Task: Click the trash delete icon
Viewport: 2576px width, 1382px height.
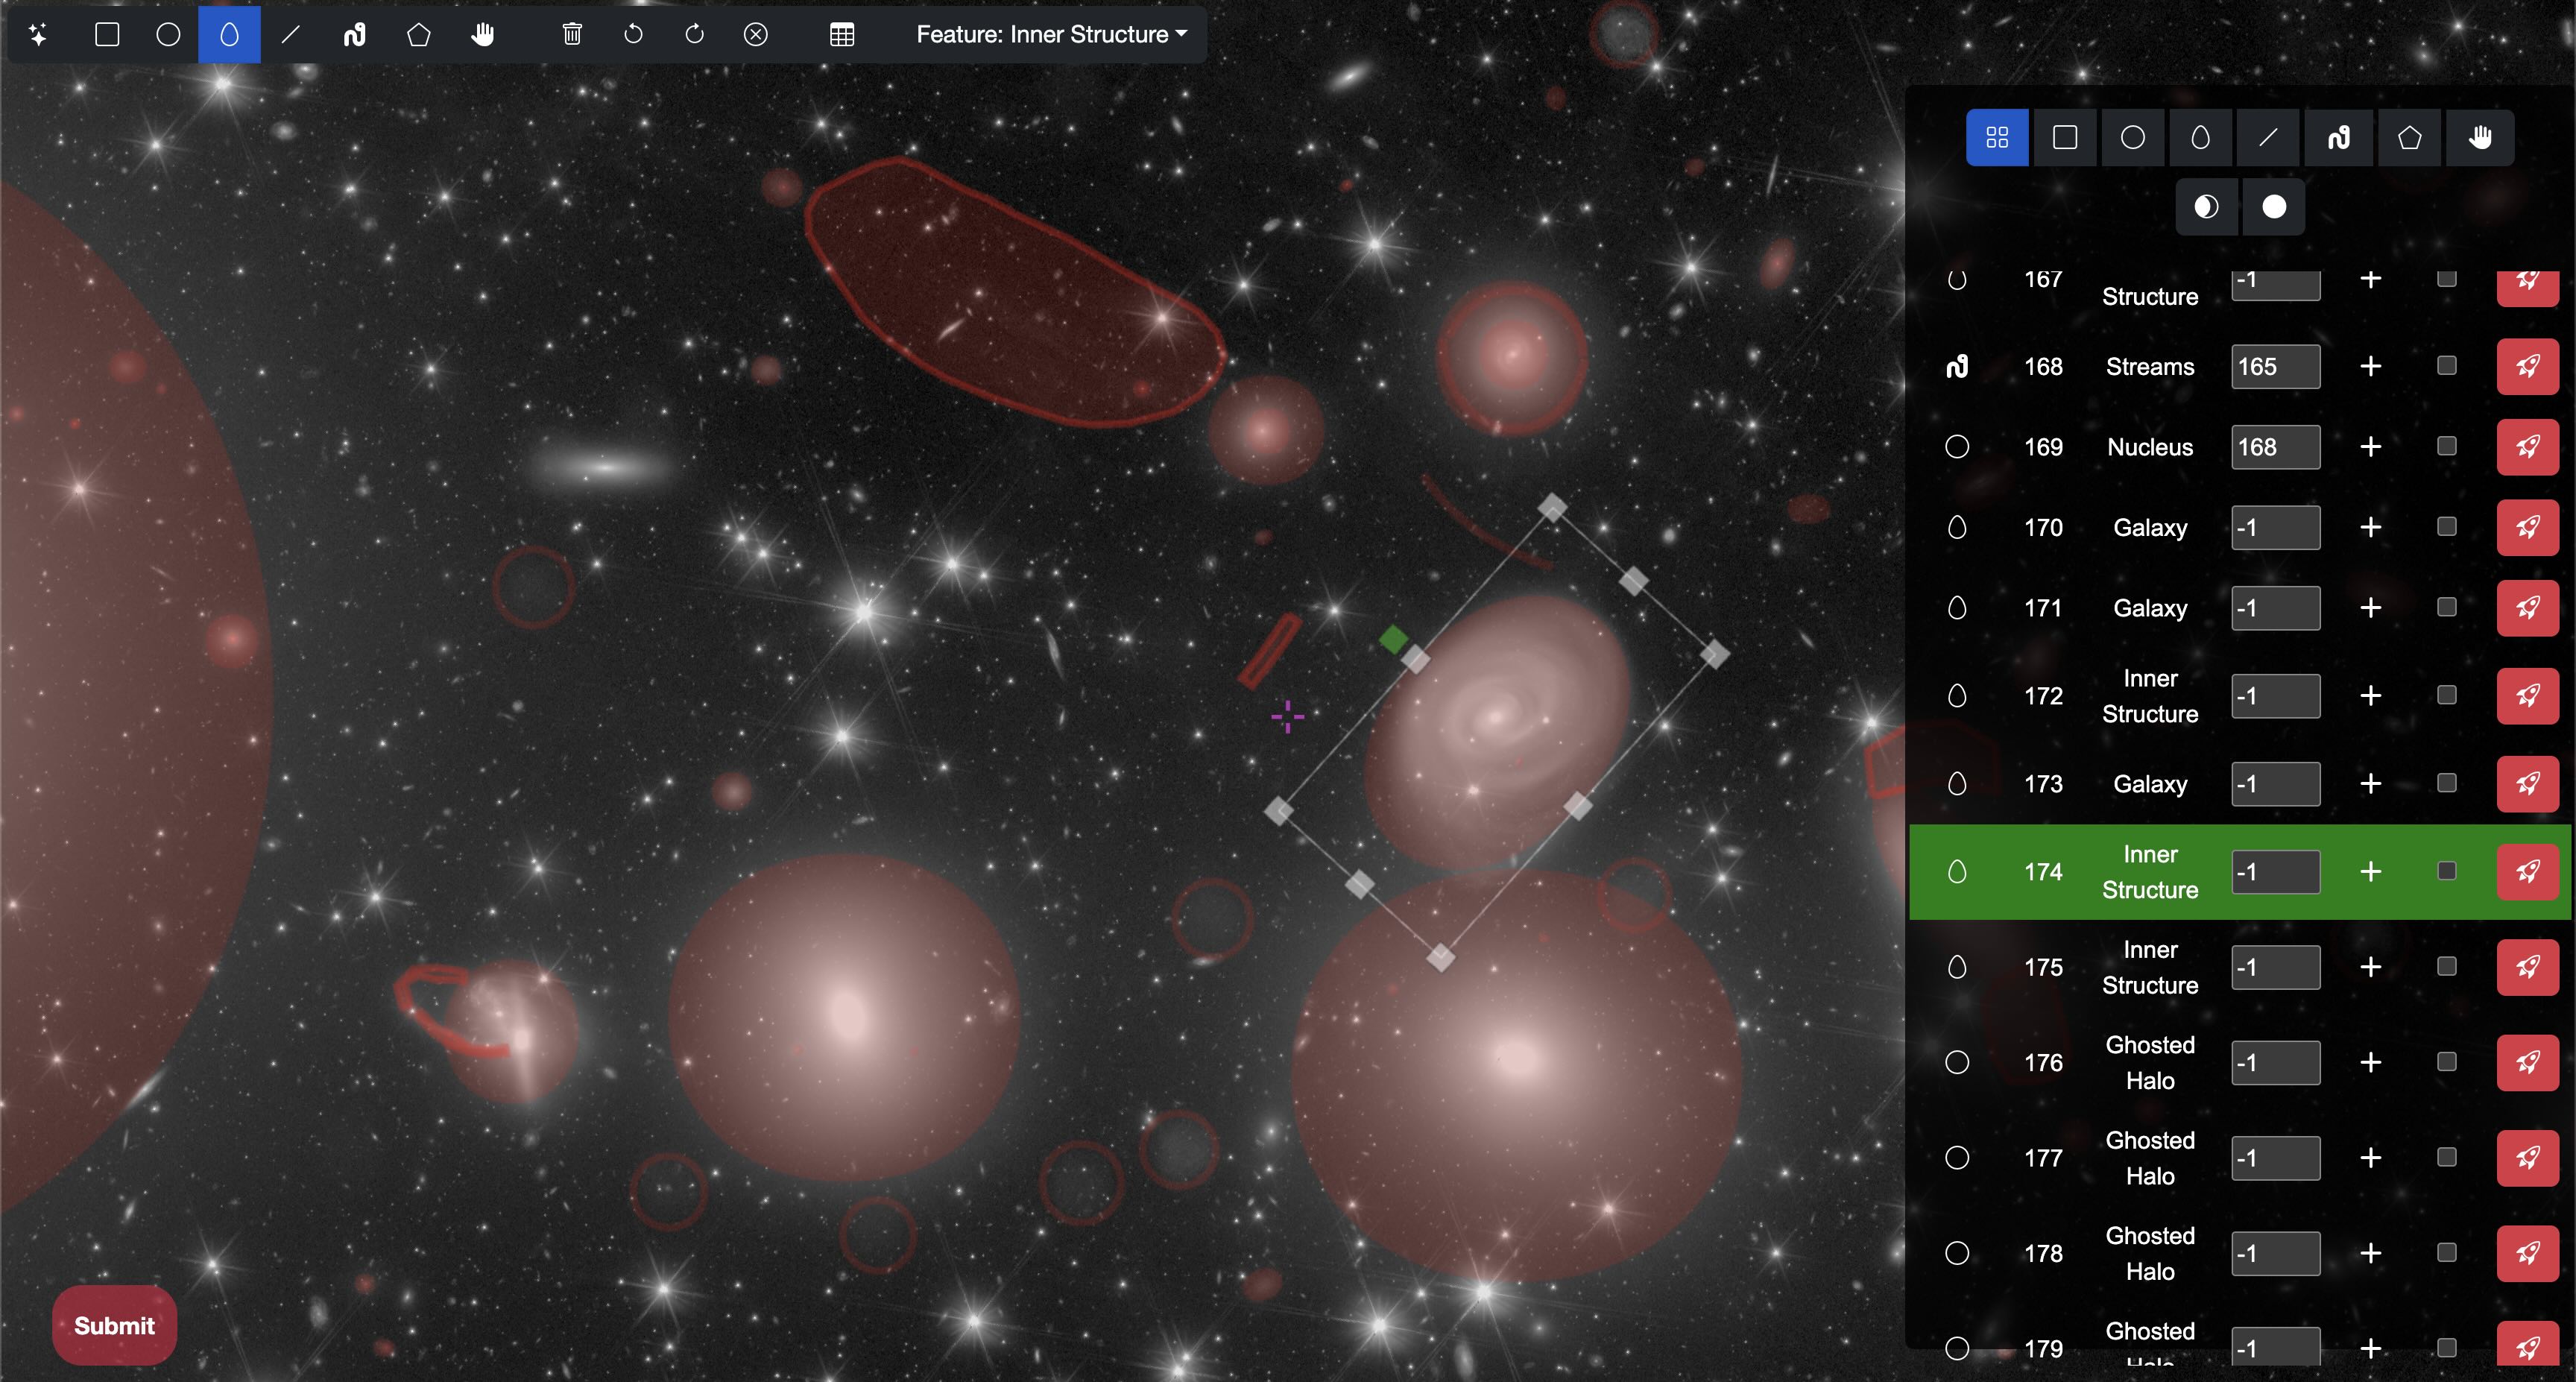Action: (572, 35)
